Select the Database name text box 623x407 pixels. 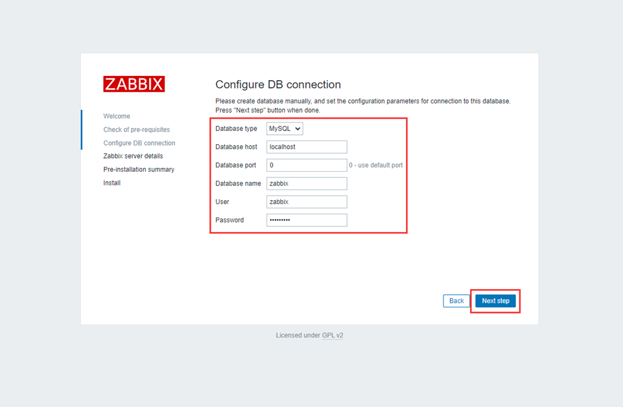307,184
